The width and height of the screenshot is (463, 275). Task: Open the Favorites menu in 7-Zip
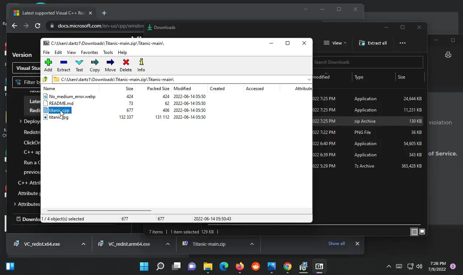(x=89, y=52)
